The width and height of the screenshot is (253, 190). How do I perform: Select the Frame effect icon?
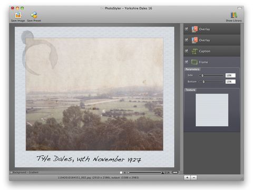pyautogui.click(x=194, y=62)
